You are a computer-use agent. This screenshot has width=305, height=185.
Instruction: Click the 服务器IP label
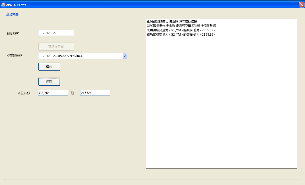[x=13, y=33]
